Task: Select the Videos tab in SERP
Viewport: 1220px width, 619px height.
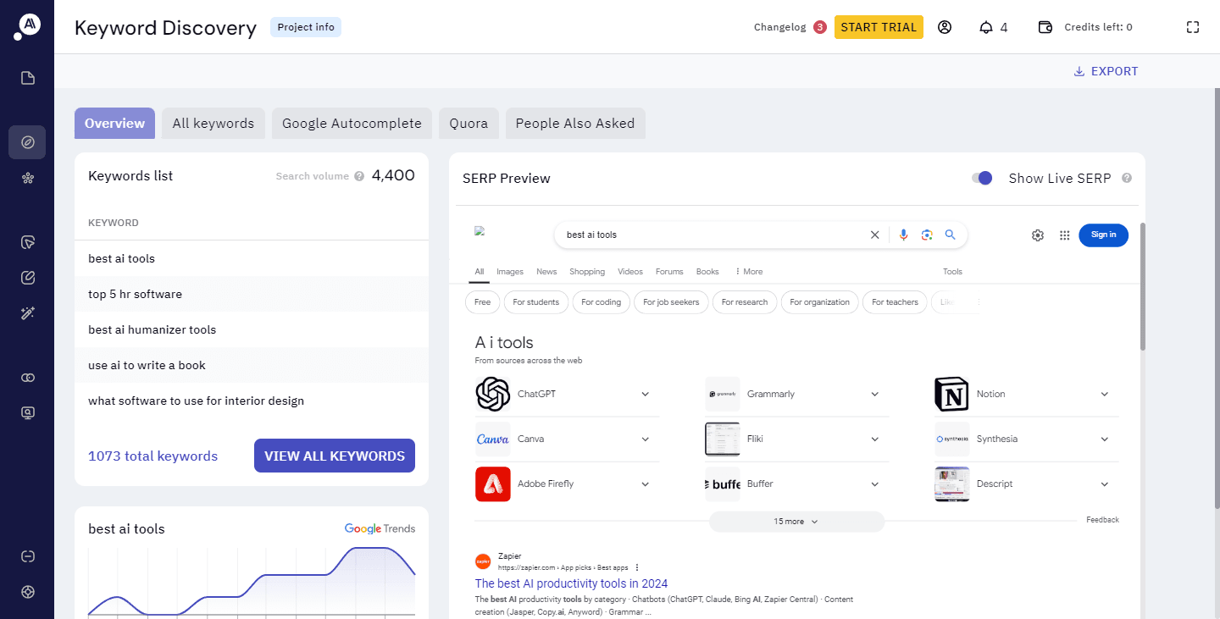Action: (630, 272)
